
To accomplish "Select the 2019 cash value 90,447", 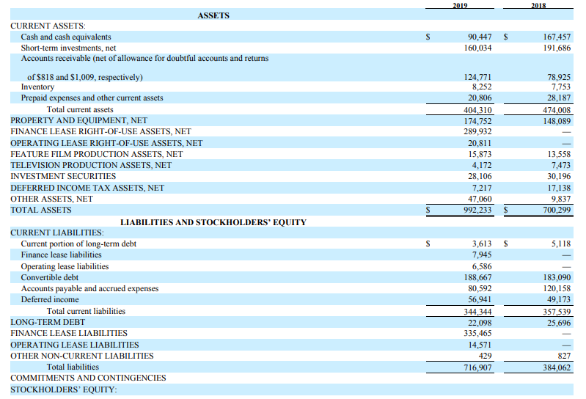I will (x=480, y=37).
